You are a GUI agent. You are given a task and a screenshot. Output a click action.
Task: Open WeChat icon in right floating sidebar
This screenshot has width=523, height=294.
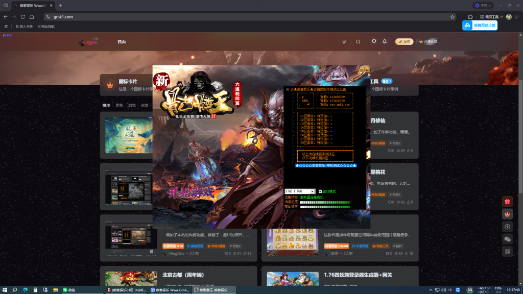tap(507, 239)
